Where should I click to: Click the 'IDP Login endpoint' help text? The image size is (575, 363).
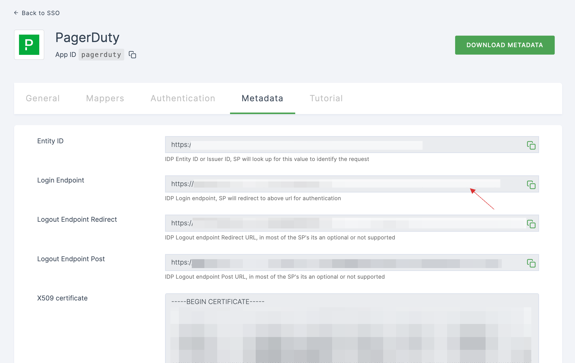[253, 198]
